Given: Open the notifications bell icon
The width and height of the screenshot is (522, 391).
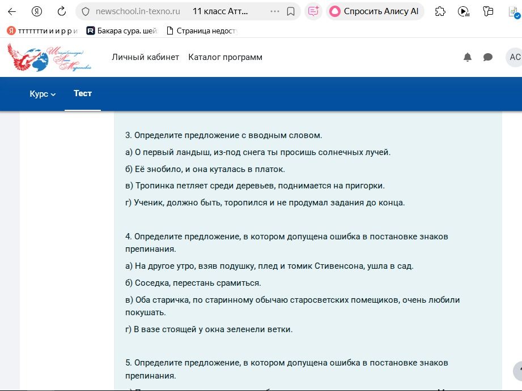Looking at the screenshot, I should (x=468, y=57).
